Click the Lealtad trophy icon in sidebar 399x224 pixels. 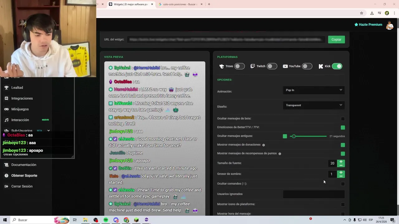point(6,88)
